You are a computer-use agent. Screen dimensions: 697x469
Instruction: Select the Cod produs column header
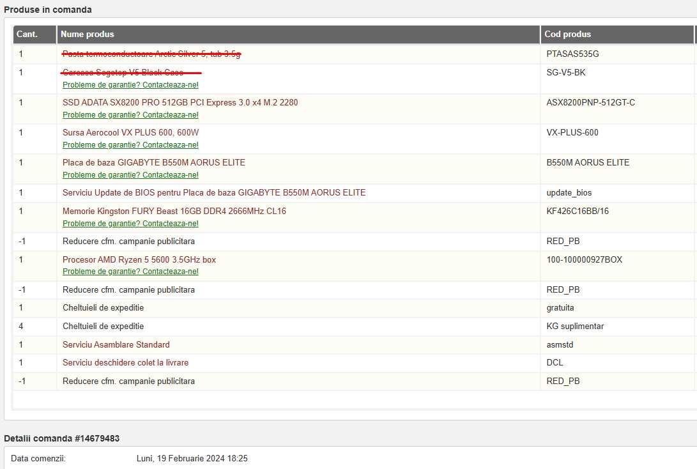617,35
